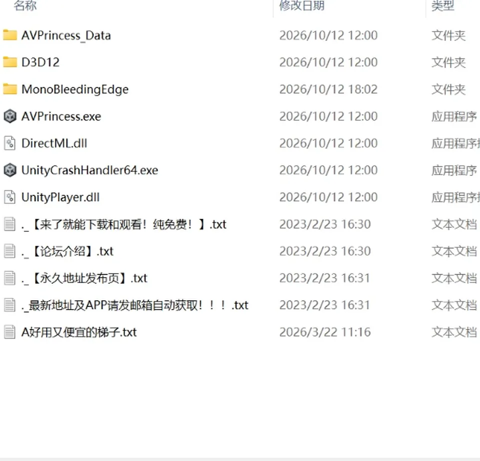The width and height of the screenshot is (480, 461).
Task: Select the MonoBleedingEdge folder name
Action: click(x=75, y=89)
